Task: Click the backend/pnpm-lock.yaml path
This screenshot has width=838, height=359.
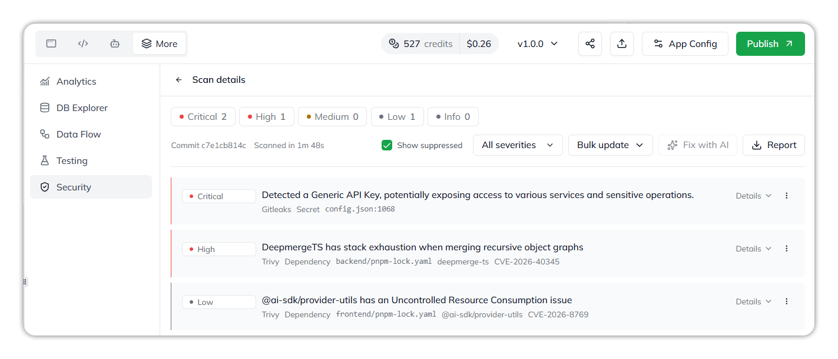Action: point(384,262)
